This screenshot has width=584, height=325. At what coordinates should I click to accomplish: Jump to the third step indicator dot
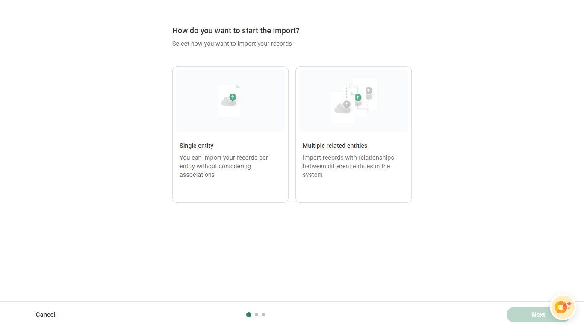point(263,315)
